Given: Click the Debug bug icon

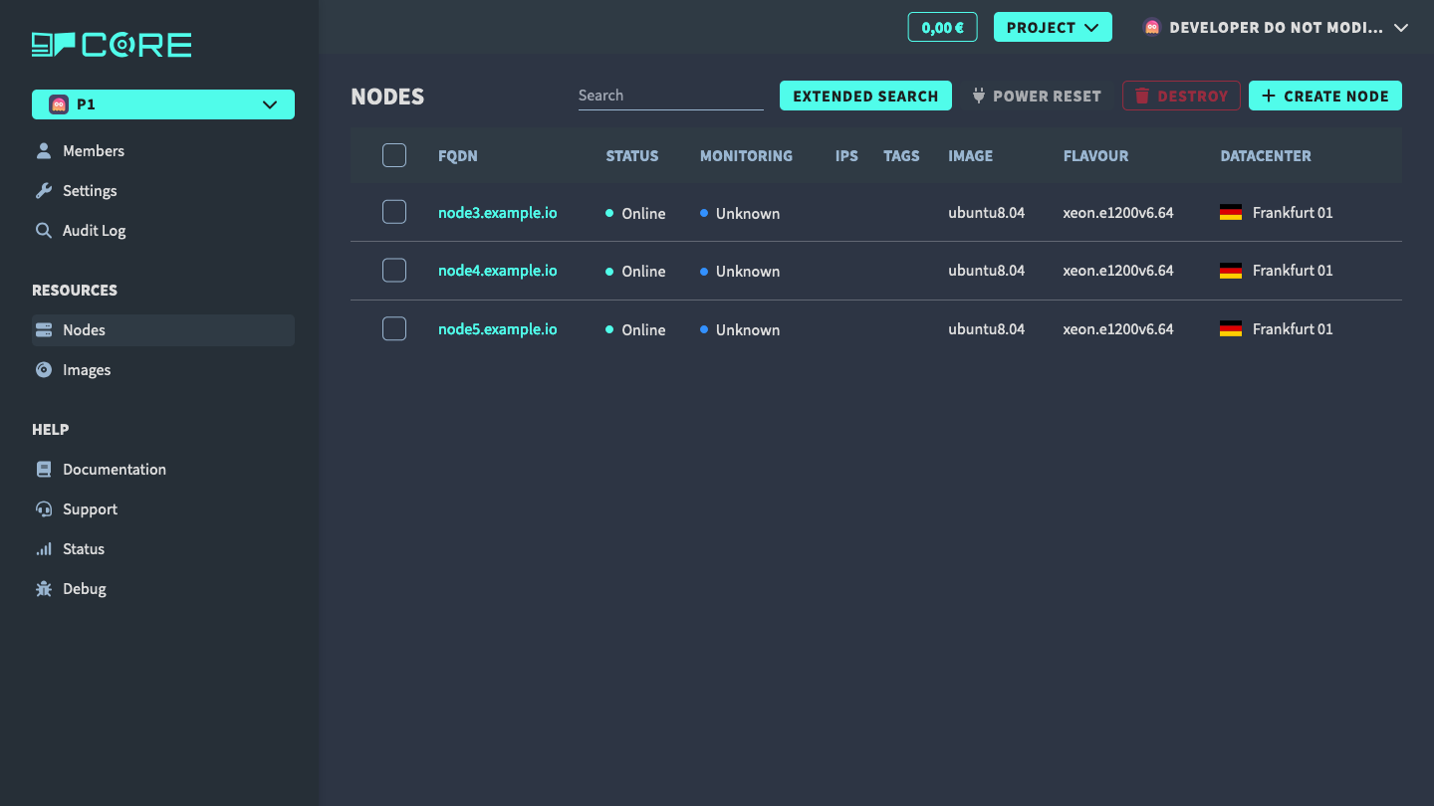Looking at the screenshot, I should (x=44, y=589).
